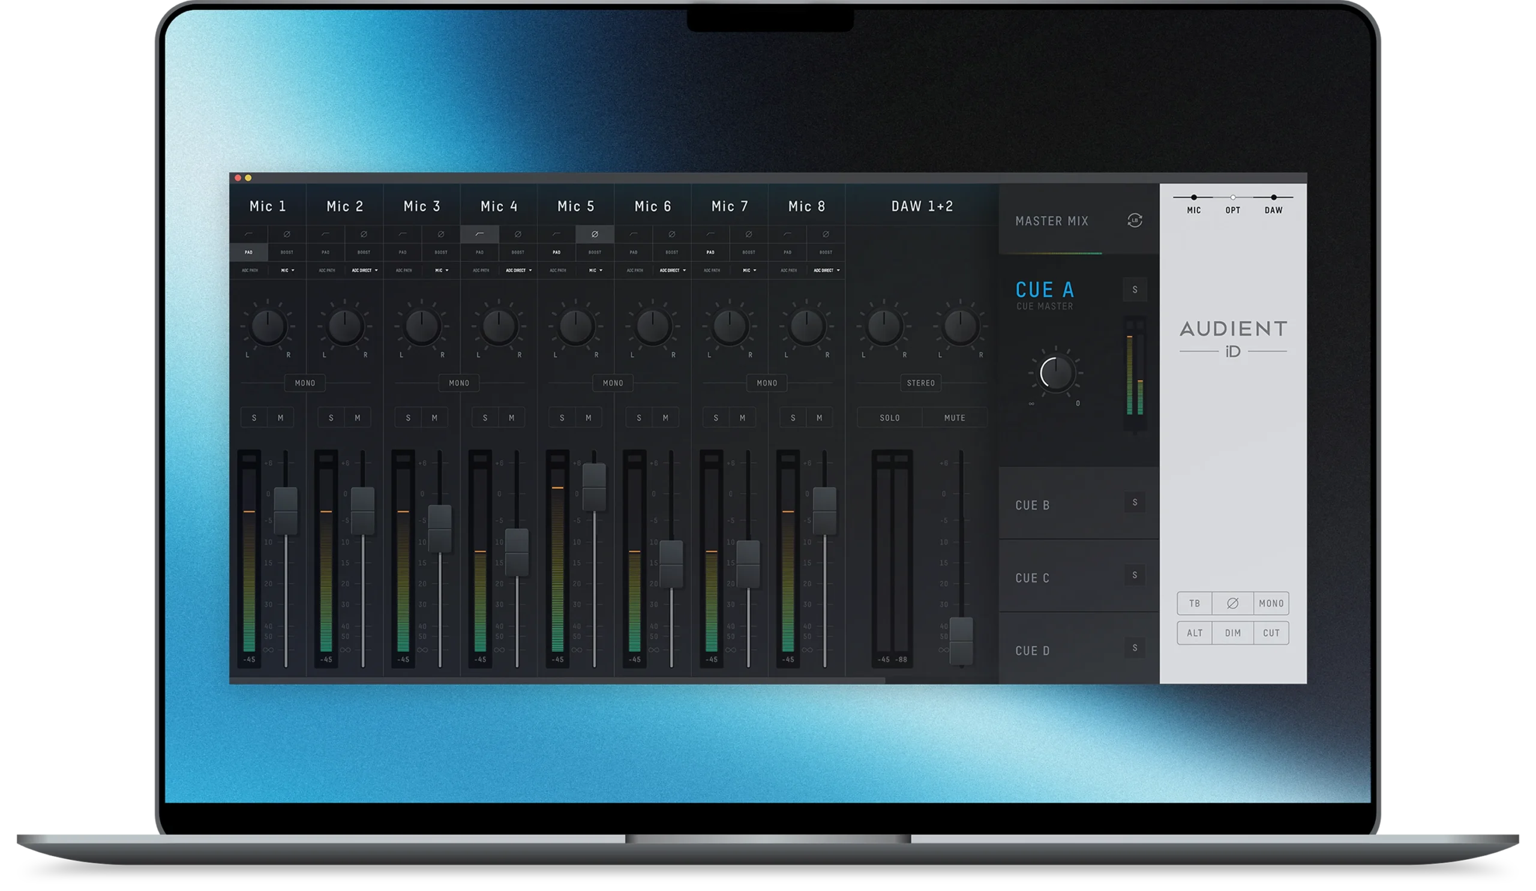
Task: Click the loopback icon beside Master Mix
Action: 1135,221
